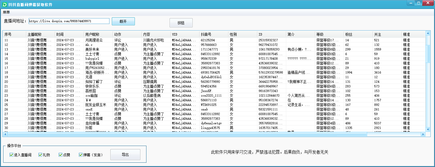Screen dimensions: 435x167
Task: Sort by the 序号 column header
Action: [14, 34]
